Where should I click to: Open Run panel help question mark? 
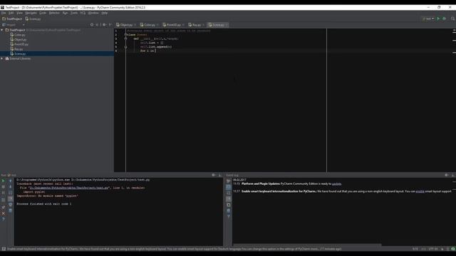point(3,220)
